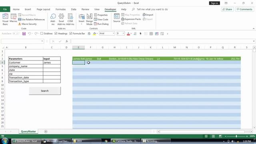This screenshot has height=144, width=256.
Task: Select the QueryMaster sheet tab
Action: tap(28, 132)
